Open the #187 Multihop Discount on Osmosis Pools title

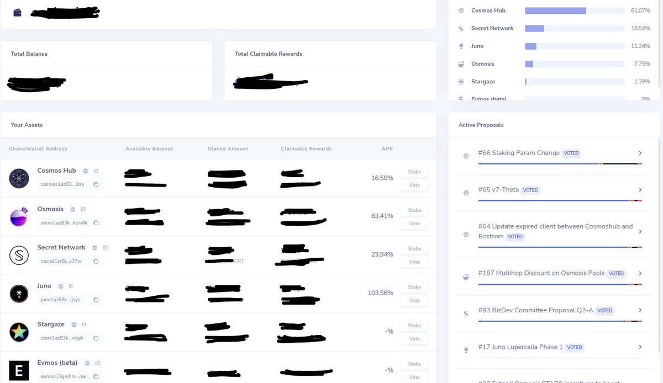point(541,273)
